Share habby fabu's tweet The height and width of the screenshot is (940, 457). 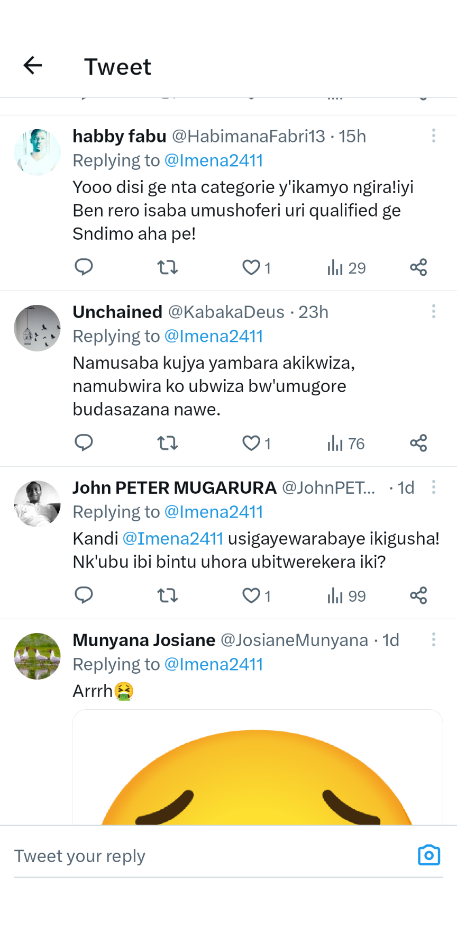pyautogui.click(x=418, y=267)
